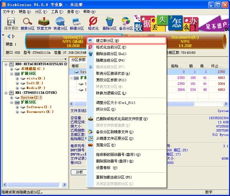Open the 搜索分区 search partition tool
This screenshot has height=196, width=230.
(x=28, y=24)
